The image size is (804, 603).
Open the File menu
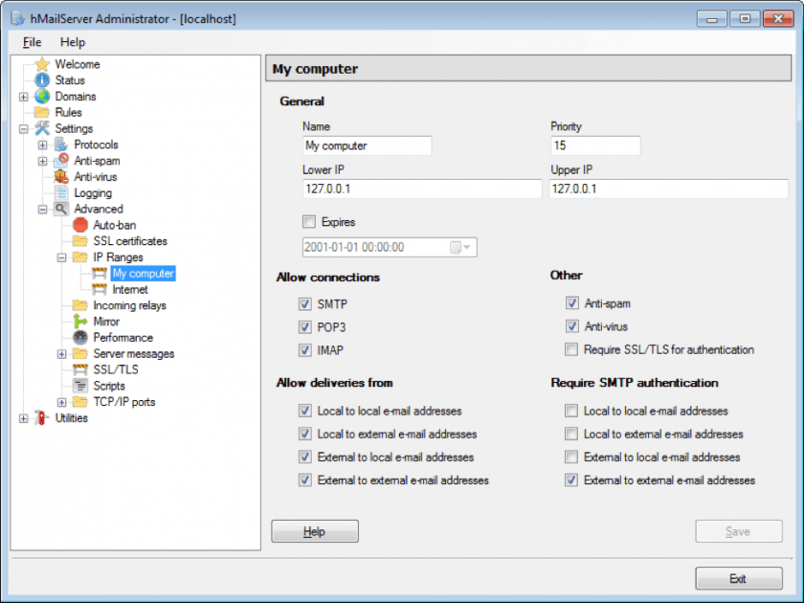coord(32,42)
